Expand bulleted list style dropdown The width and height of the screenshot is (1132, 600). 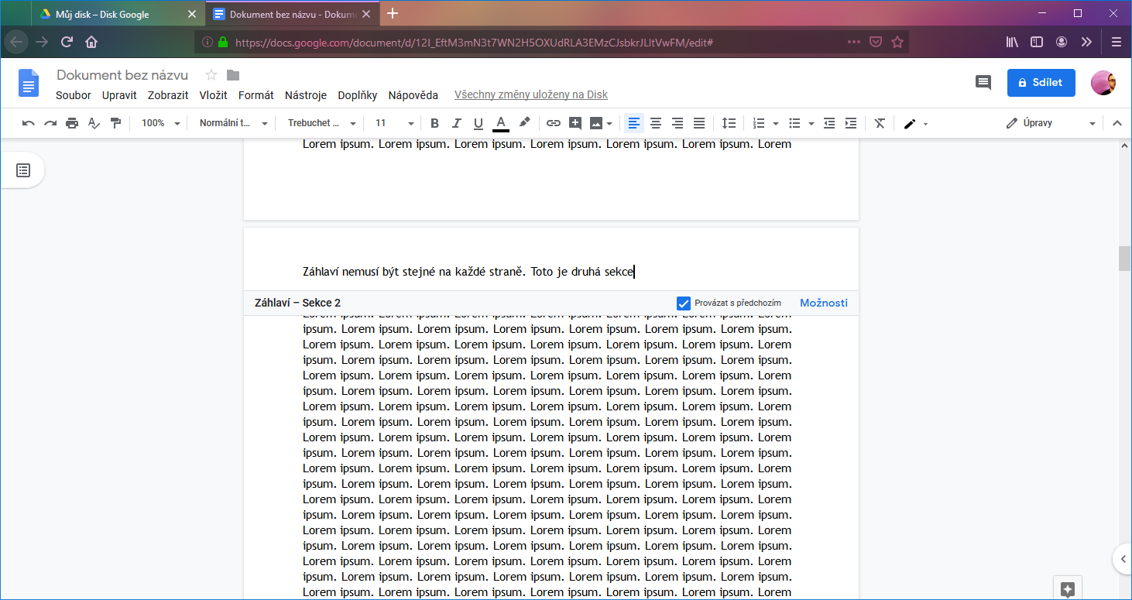pos(811,124)
